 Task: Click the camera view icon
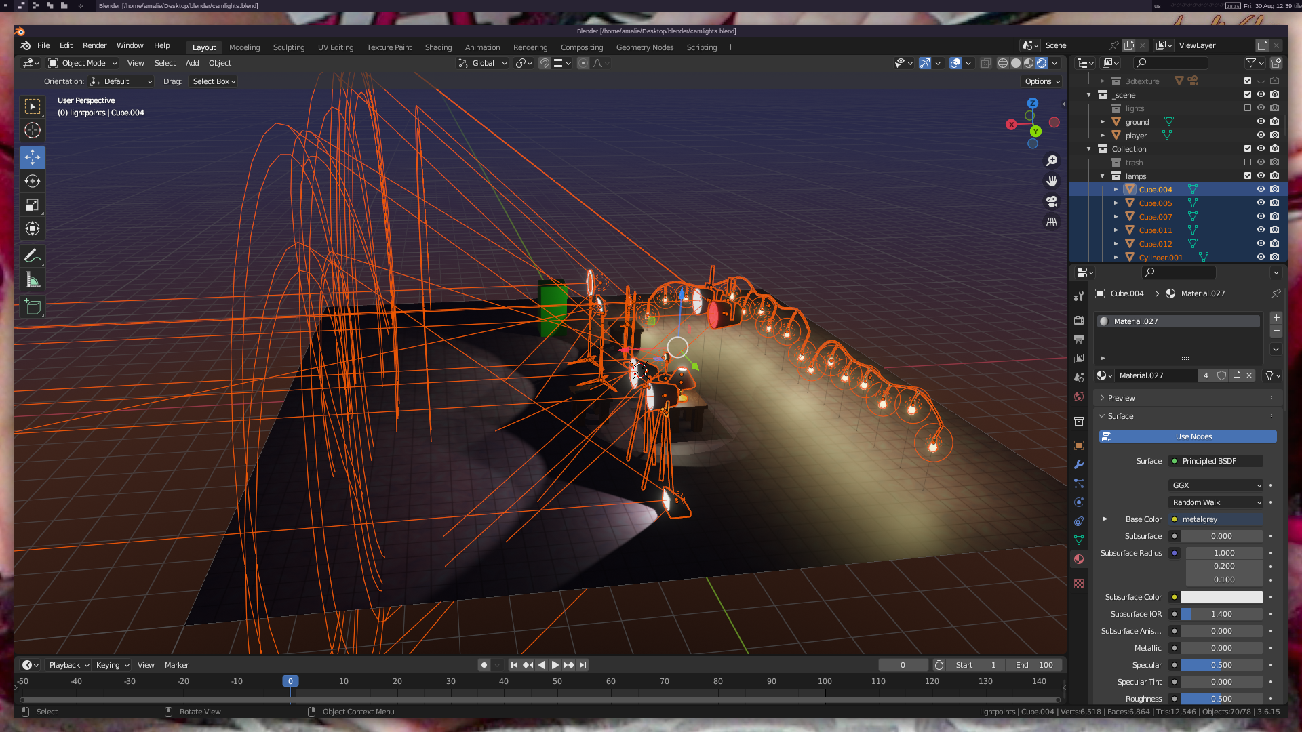[x=1052, y=201]
